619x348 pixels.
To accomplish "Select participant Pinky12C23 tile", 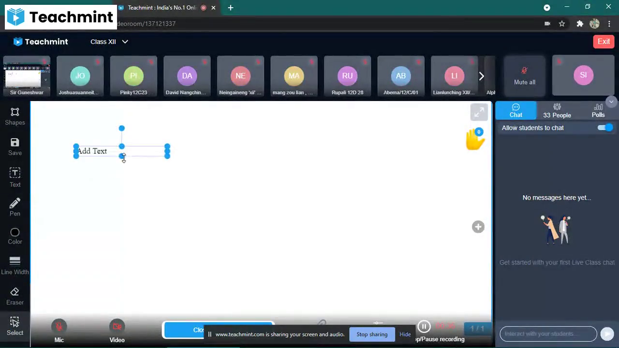I will [133, 76].
